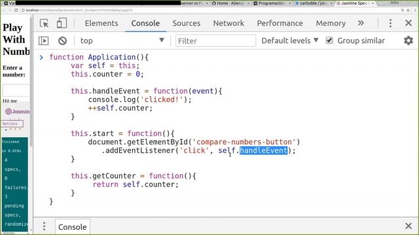Switch to carlosble browser tab
The width and height of the screenshot is (419, 235).
point(313,3)
